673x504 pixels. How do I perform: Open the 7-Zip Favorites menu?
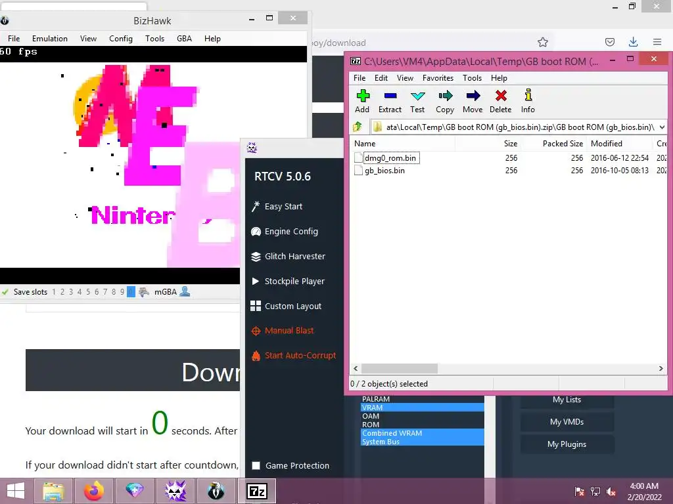coord(438,78)
